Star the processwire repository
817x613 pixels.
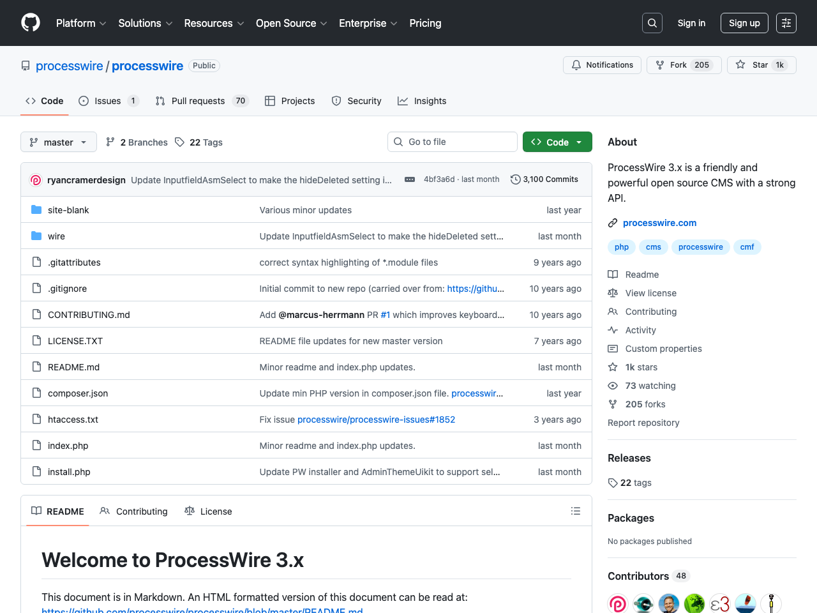[761, 64]
